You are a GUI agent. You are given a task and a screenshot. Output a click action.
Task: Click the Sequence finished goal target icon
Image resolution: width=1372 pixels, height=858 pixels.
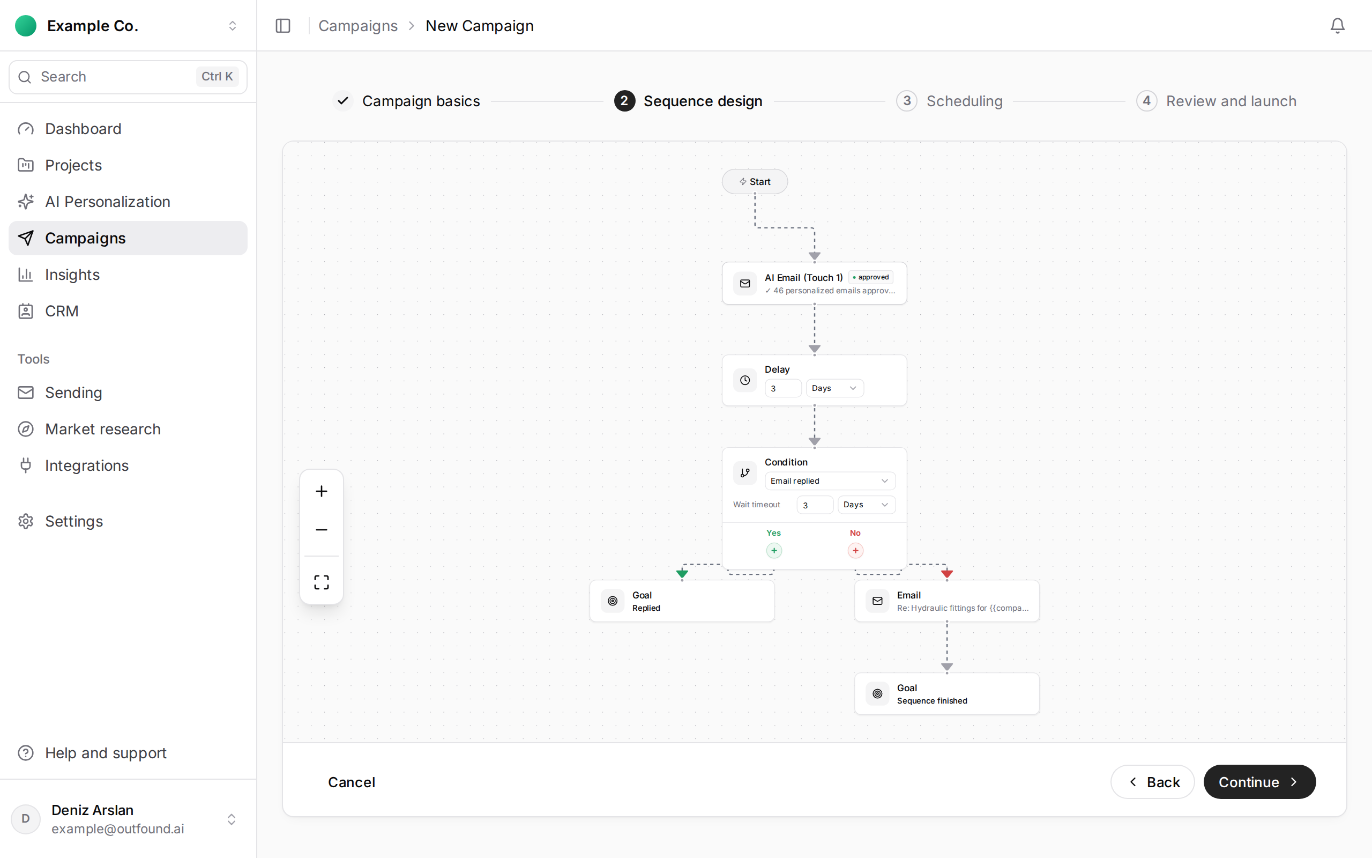878,694
